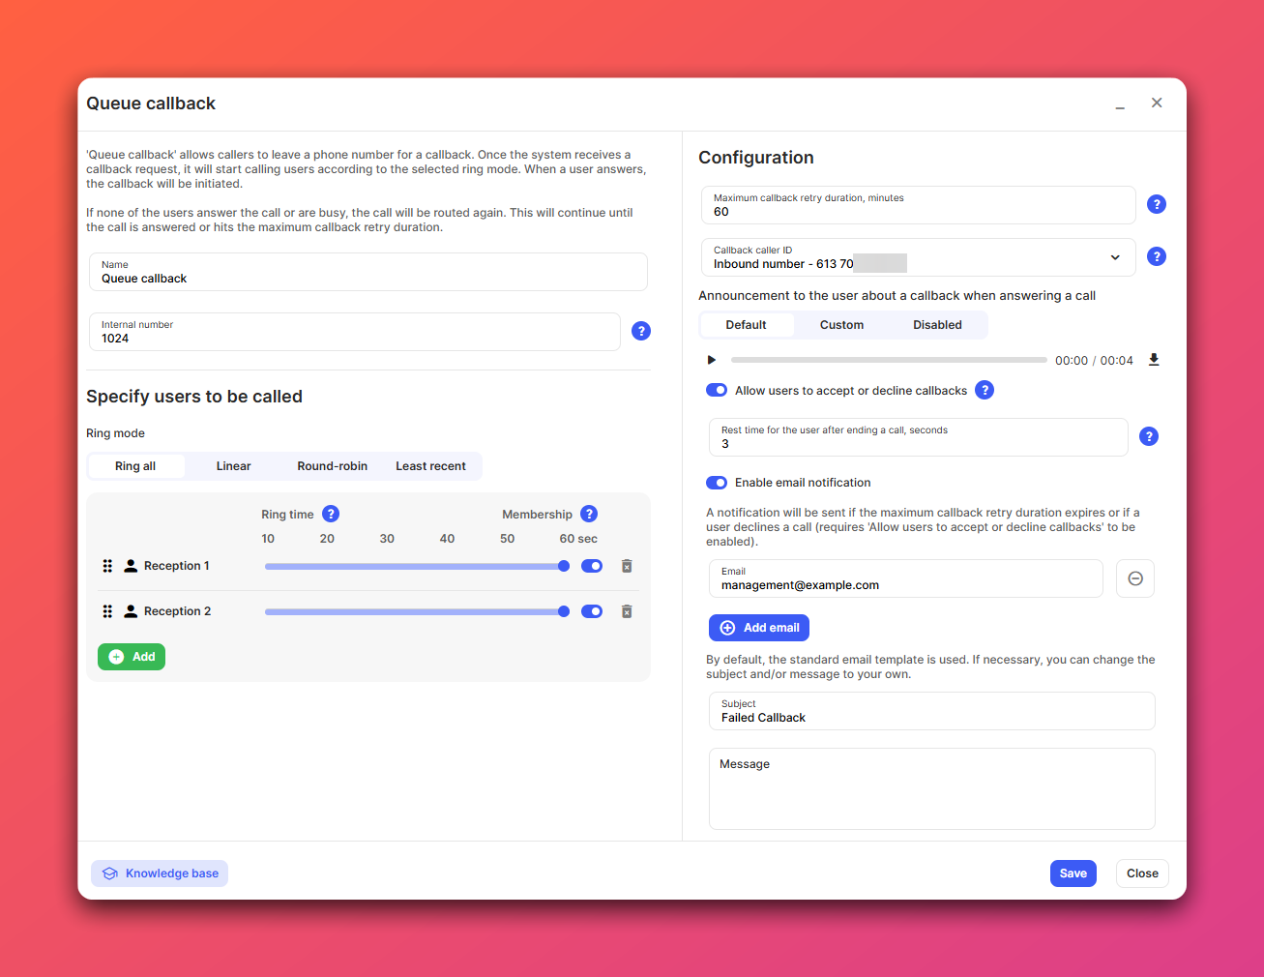This screenshot has height=977, width=1264.
Task: Select the Round-robin ring mode
Action: point(332,466)
